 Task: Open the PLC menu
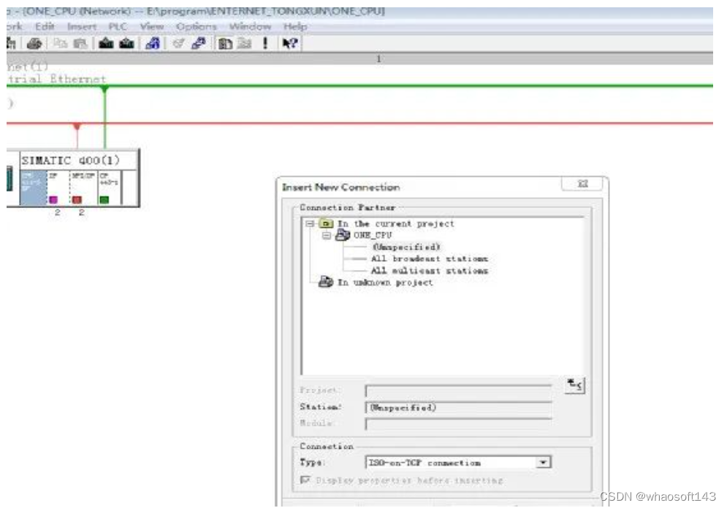click(x=118, y=26)
